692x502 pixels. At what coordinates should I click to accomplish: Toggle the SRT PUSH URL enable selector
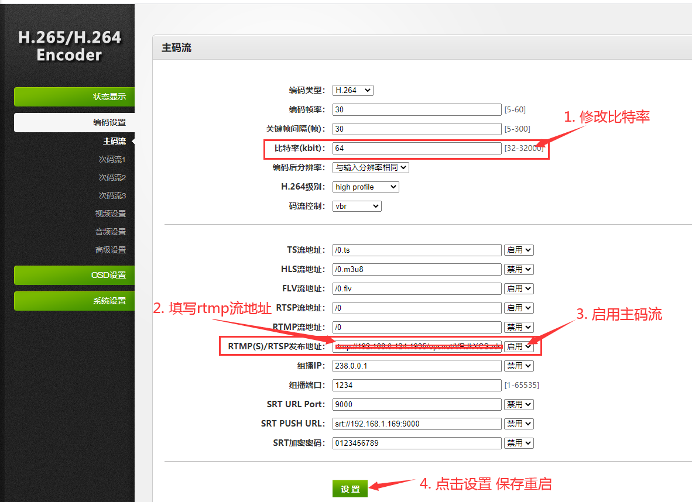click(x=519, y=424)
